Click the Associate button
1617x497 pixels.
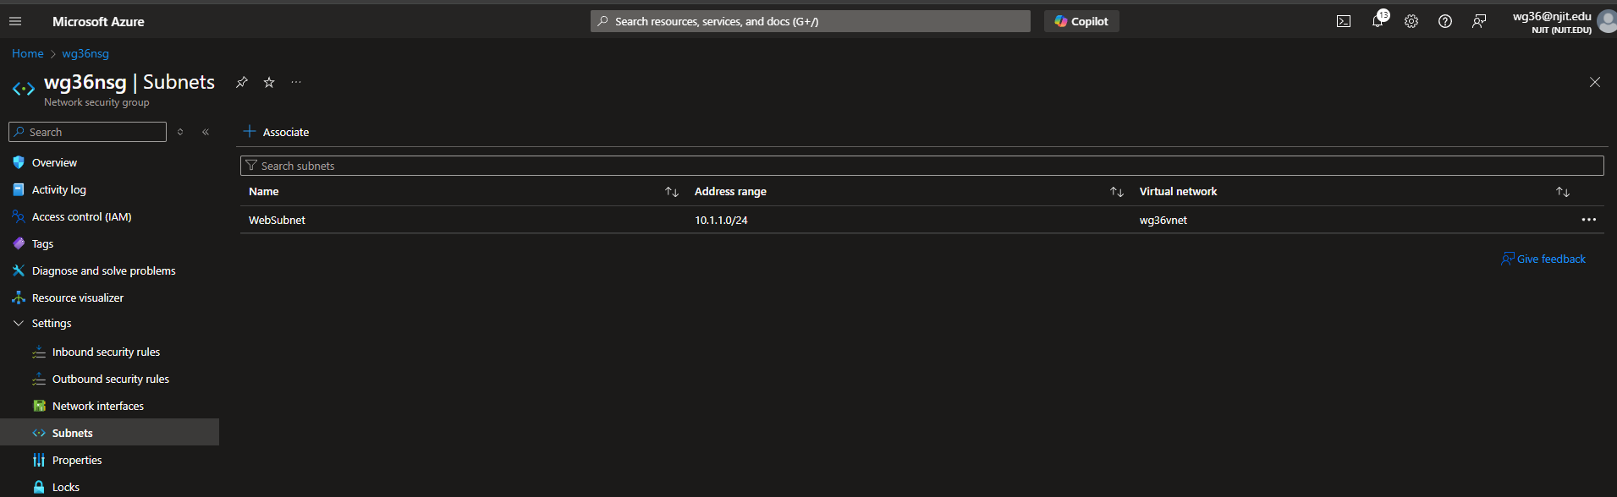pyautogui.click(x=277, y=132)
